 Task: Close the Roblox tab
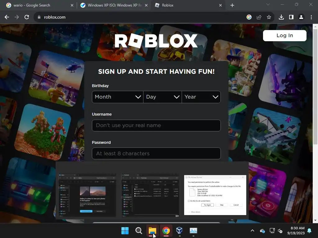tap(220, 6)
